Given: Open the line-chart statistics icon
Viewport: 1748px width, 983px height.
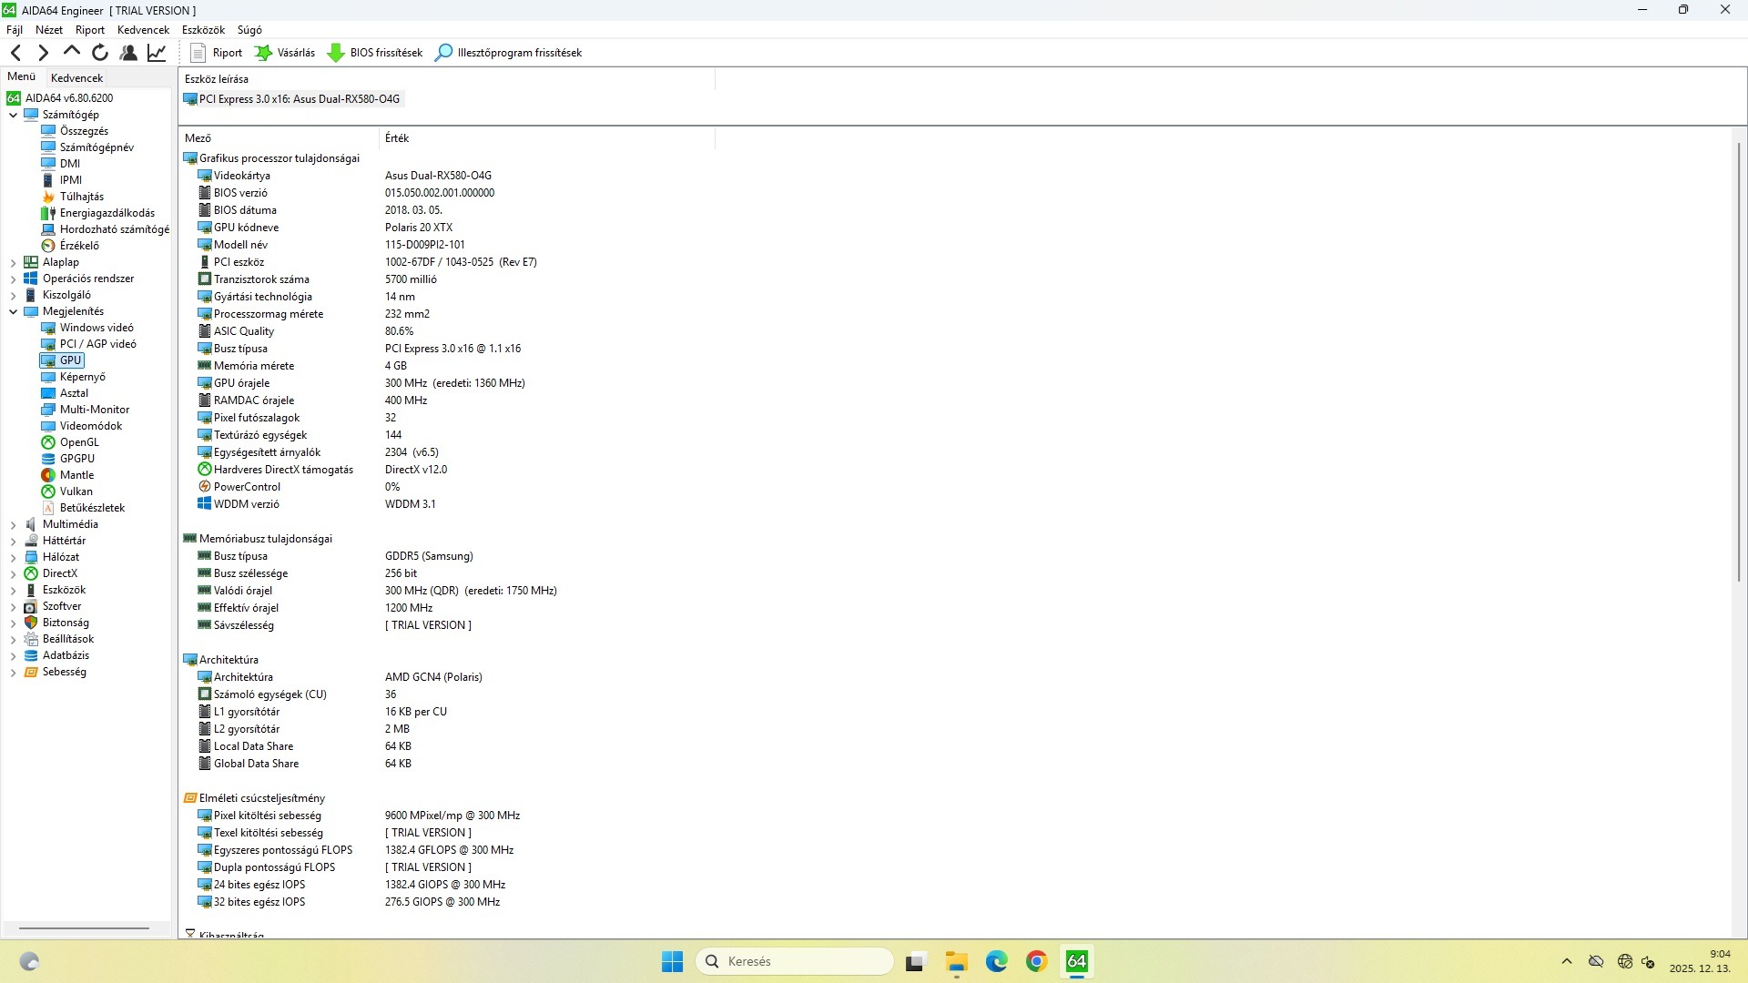Looking at the screenshot, I should coord(157,53).
